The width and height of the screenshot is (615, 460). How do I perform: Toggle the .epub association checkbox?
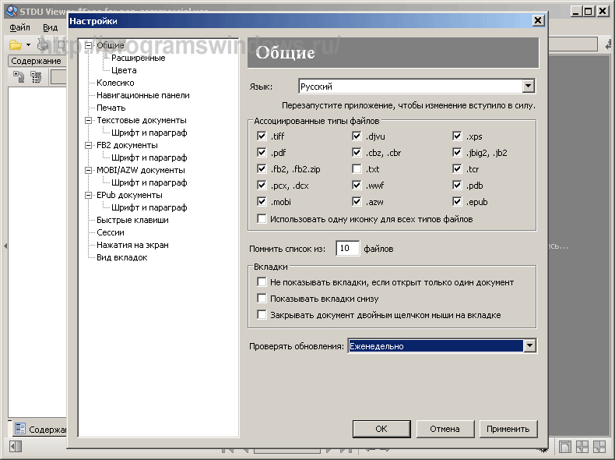pos(457,201)
